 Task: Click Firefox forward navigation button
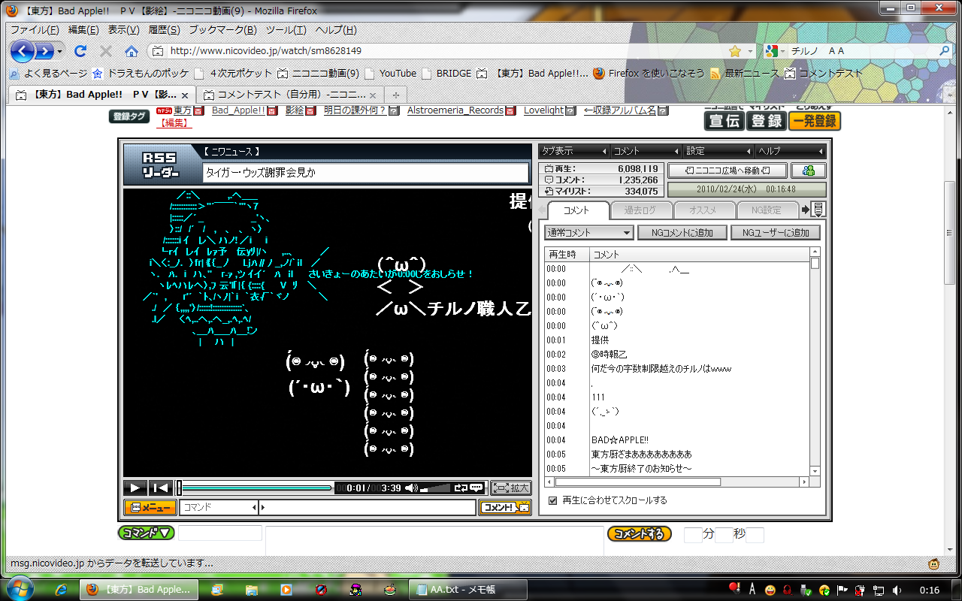tap(45, 51)
